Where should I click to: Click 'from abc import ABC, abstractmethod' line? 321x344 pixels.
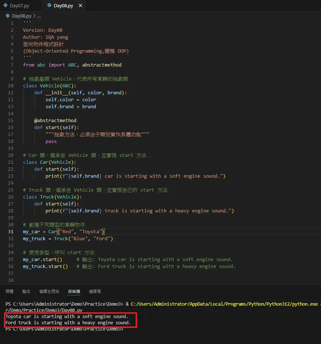pos(72,65)
